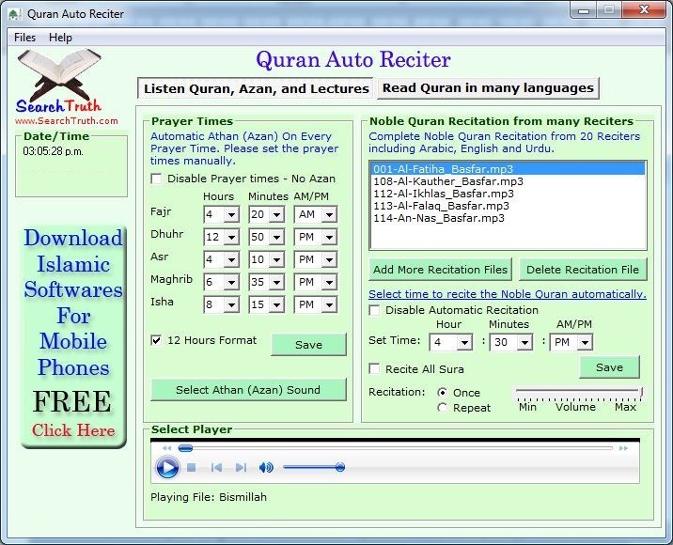Open the Set Time minutes dropdown
This screenshot has width=673, height=545.
pyautogui.click(x=524, y=342)
